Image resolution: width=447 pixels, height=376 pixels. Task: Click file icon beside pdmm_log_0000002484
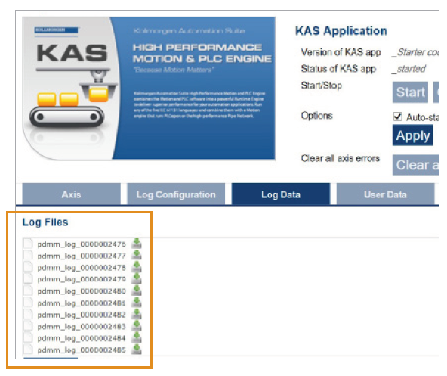28,337
